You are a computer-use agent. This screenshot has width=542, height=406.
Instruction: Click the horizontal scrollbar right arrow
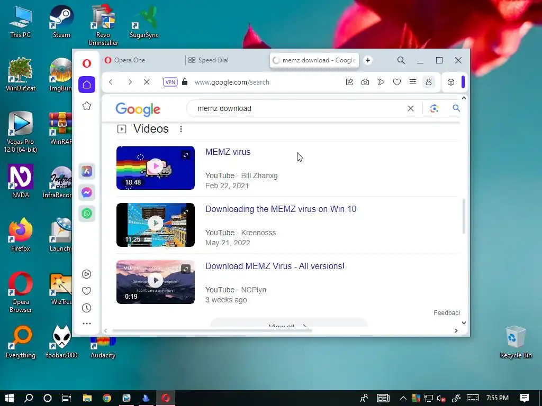point(456,331)
